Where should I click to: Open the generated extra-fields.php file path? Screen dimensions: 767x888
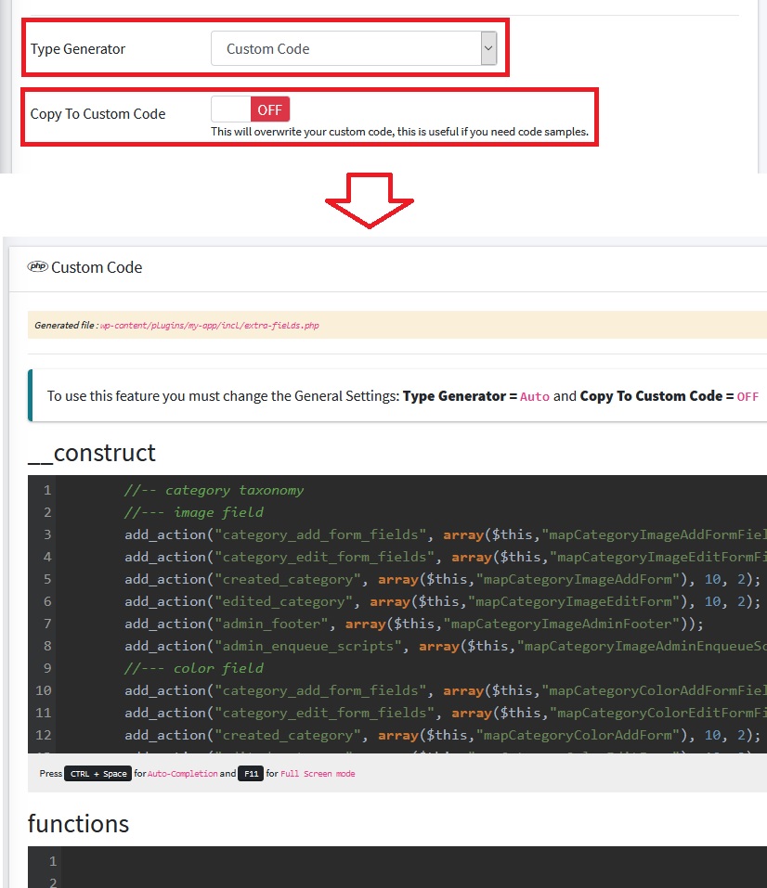click(209, 326)
